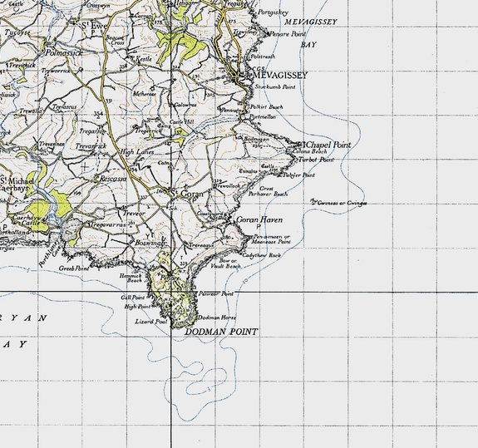Click the MEVAGISSEY town label
This screenshot has height=448, width=478.
280,76
